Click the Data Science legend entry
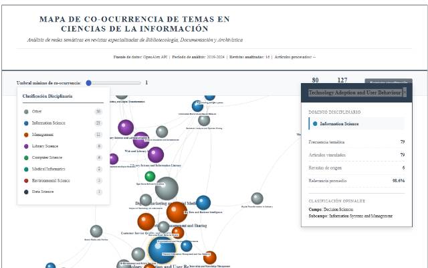428x268 pixels. tap(62, 192)
